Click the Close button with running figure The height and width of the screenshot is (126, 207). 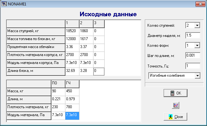(175, 117)
